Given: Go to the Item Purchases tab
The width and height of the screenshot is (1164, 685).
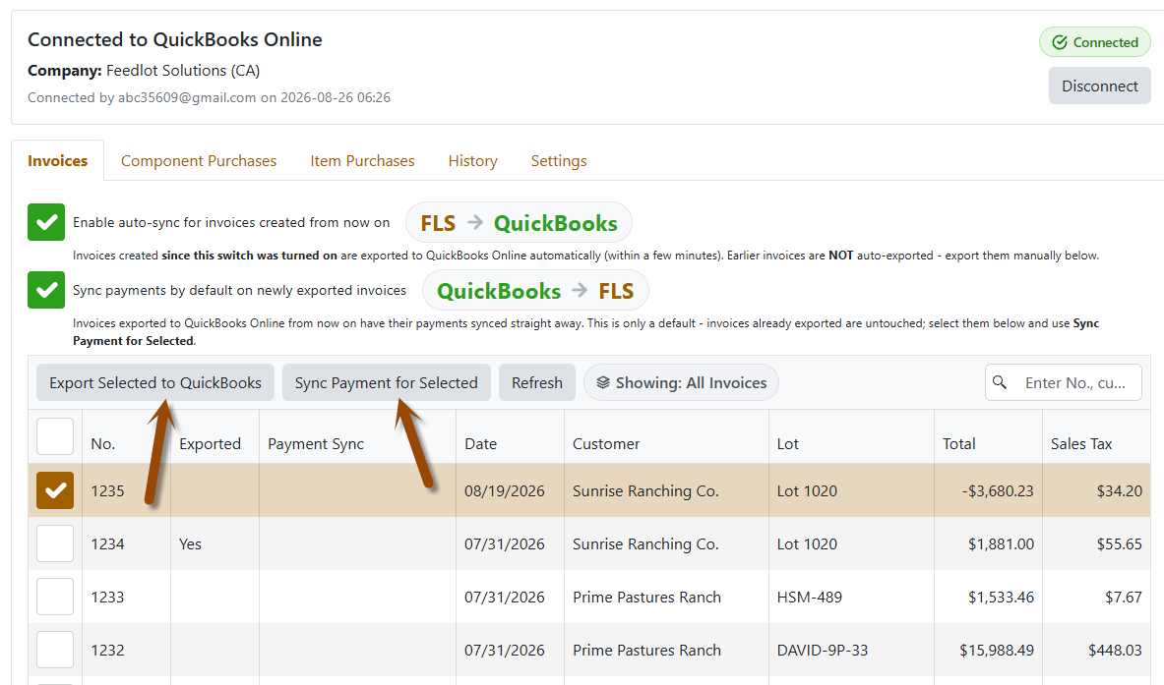Looking at the screenshot, I should tap(362, 161).
